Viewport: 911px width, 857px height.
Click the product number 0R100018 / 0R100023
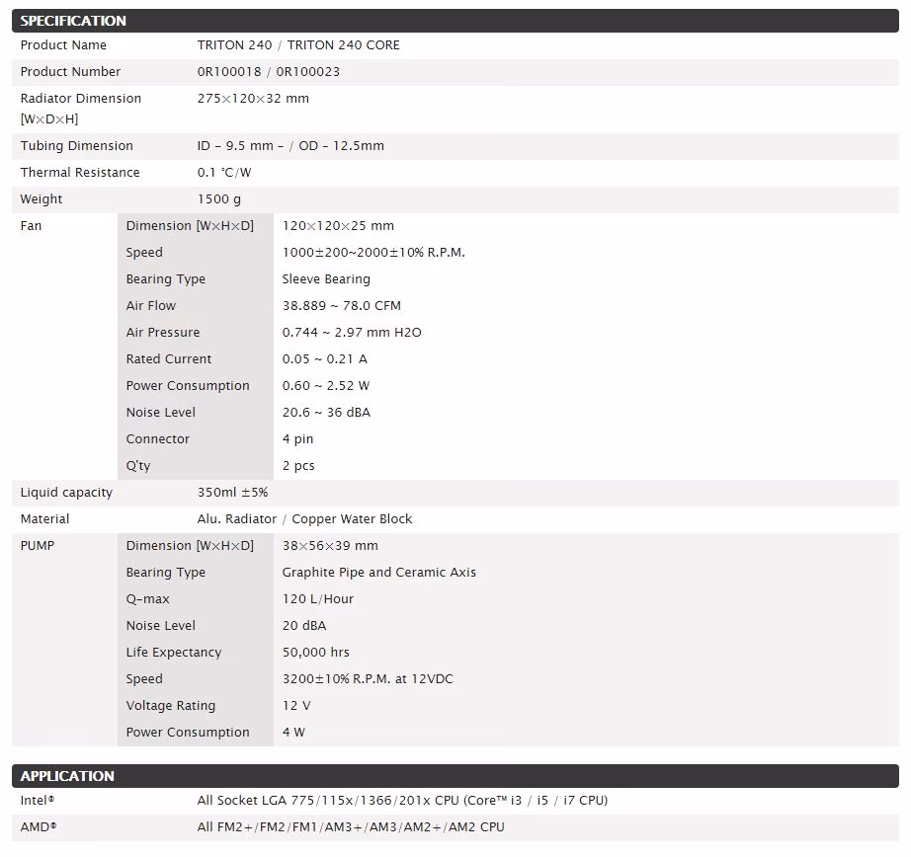[269, 72]
